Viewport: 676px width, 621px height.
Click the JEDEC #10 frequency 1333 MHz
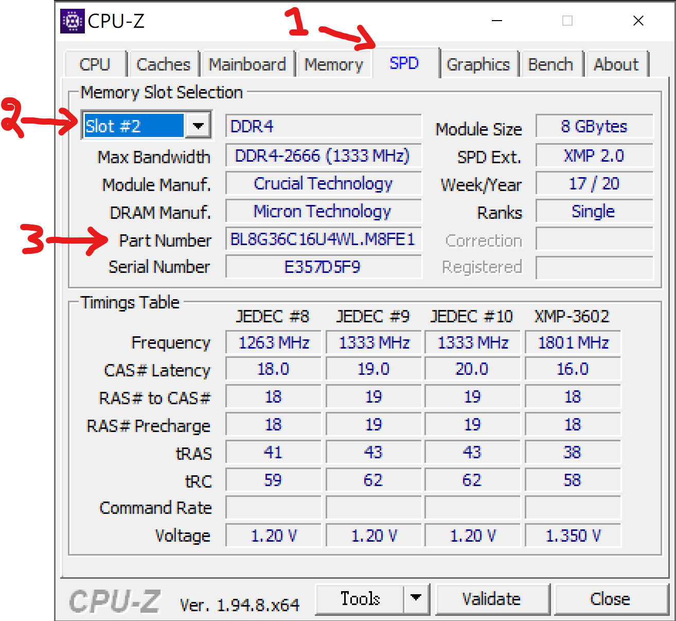[x=473, y=342]
